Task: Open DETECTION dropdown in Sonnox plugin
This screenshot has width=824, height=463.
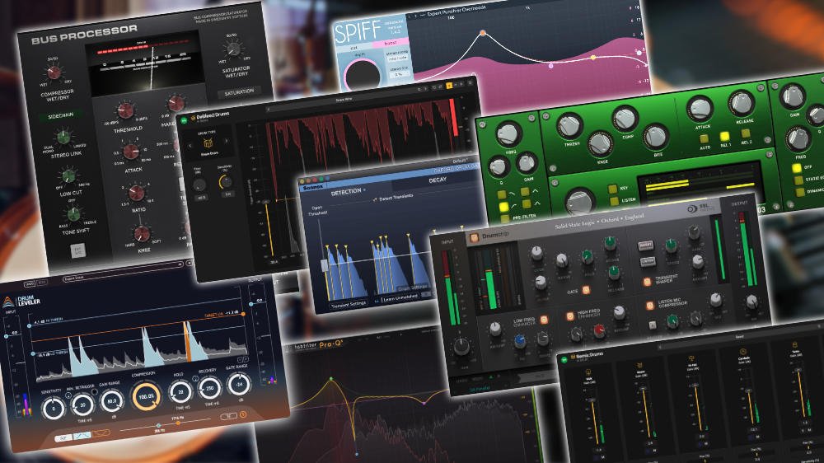Action: pyautogui.click(x=348, y=192)
